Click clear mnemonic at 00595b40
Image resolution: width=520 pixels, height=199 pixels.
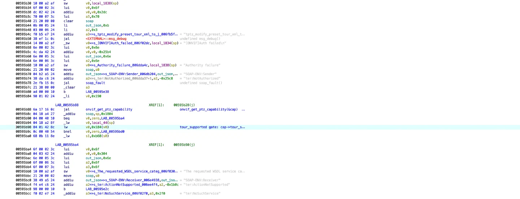pos(68,21)
